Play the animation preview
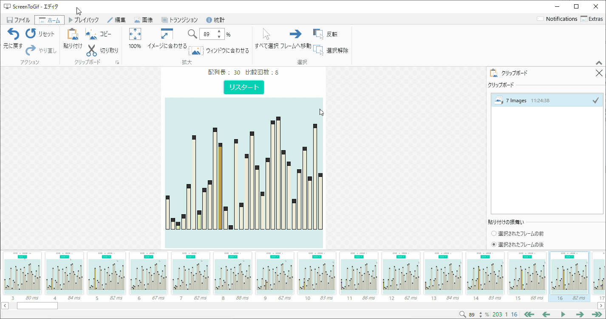The height and width of the screenshot is (319, 606). click(563, 314)
